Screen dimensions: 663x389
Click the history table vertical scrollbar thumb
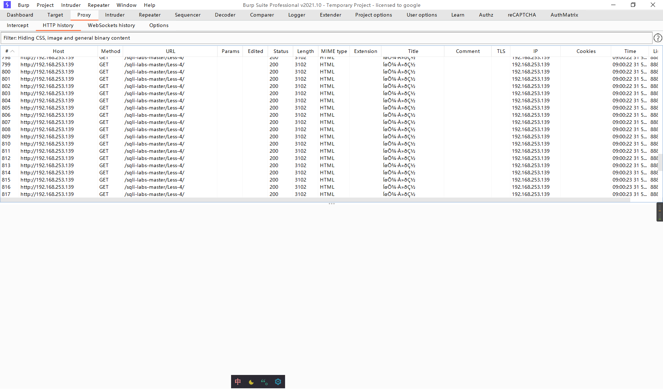[660, 162]
